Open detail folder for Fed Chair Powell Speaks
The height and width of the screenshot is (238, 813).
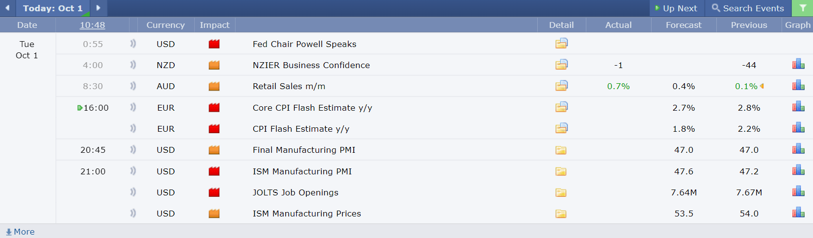(x=561, y=44)
